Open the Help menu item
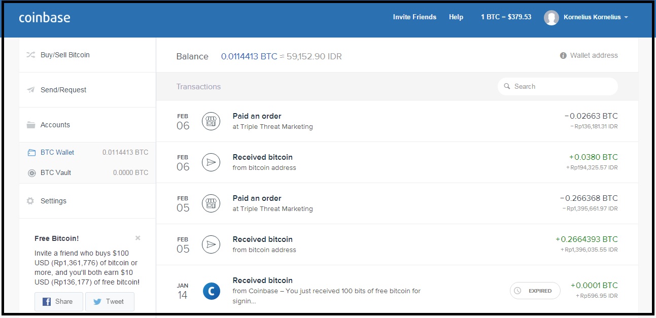The height and width of the screenshot is (318, 656). pyautogui.click(x=456, y=17)
